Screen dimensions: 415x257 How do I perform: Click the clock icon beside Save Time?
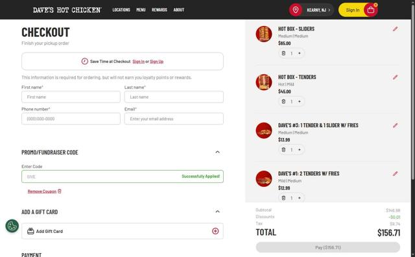coord(85,62)
